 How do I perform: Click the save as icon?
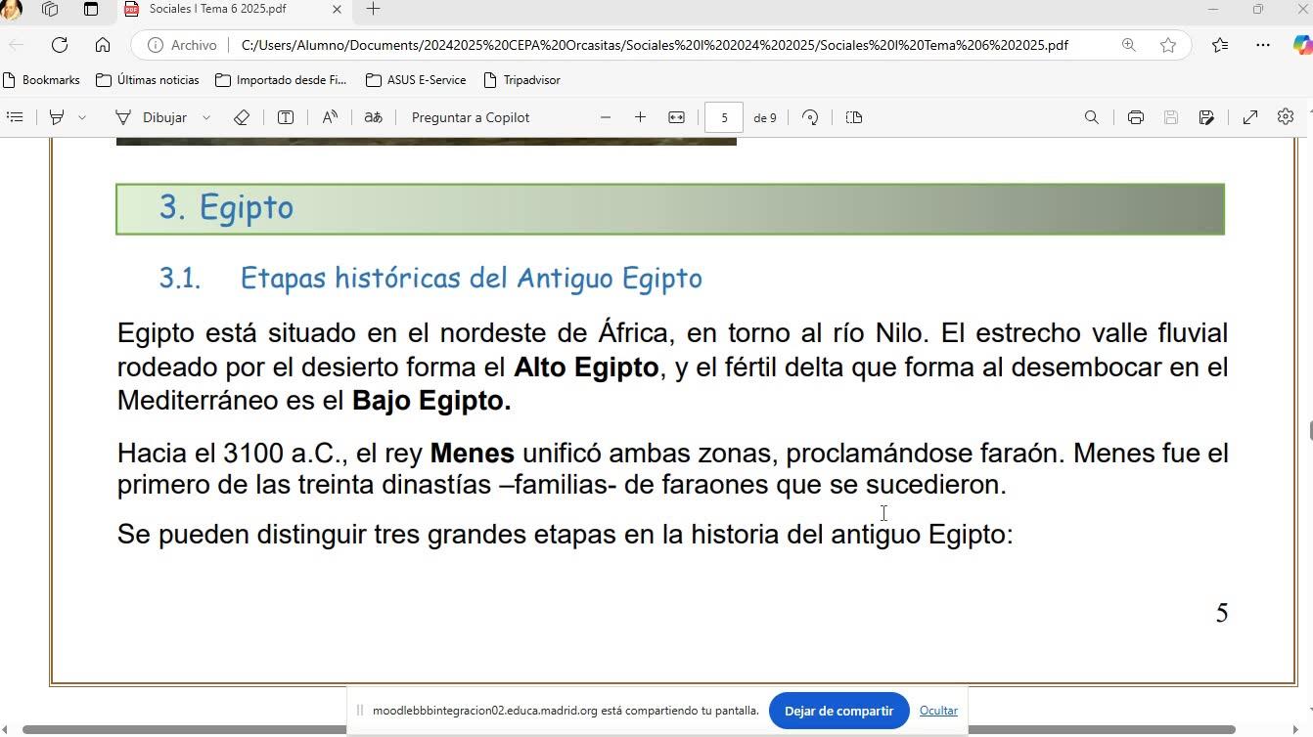pyautogui.click(x=1206, y=117)
